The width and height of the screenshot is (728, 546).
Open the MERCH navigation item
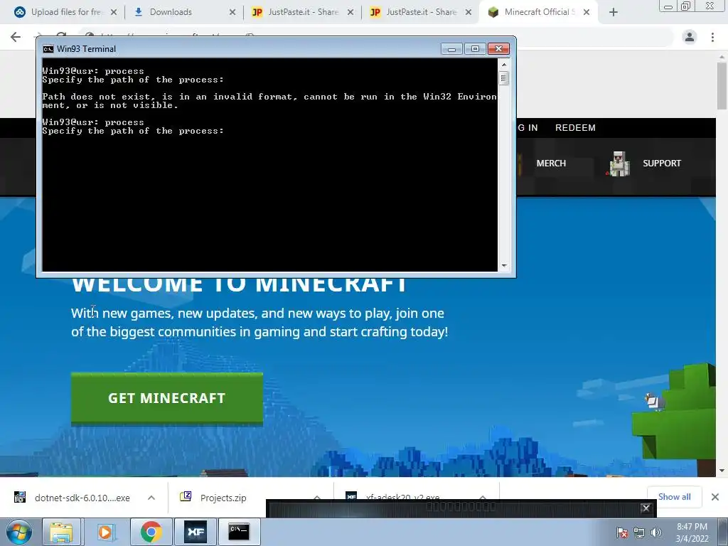[x=551, y=164]
